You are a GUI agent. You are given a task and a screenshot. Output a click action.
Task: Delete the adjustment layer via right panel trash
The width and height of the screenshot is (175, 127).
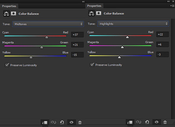pyautogui.click(x=165, y=122)
